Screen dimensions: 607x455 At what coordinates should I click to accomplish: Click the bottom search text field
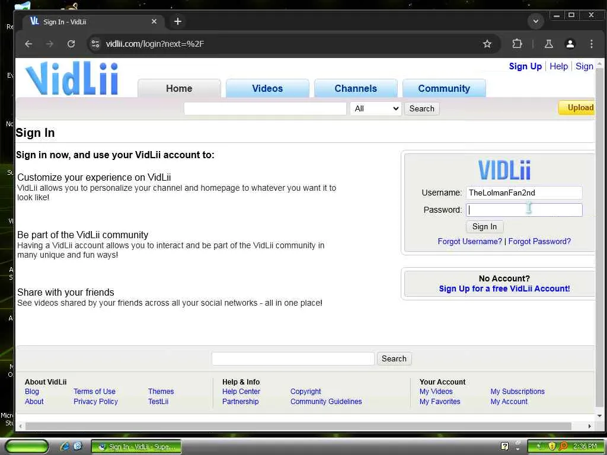293,358
